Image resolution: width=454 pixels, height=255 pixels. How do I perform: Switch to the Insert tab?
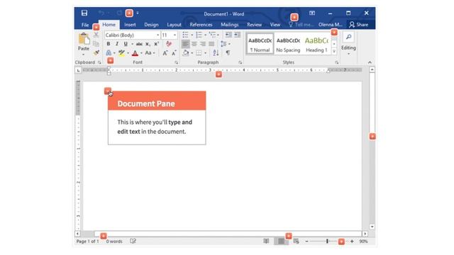(130, 25)
